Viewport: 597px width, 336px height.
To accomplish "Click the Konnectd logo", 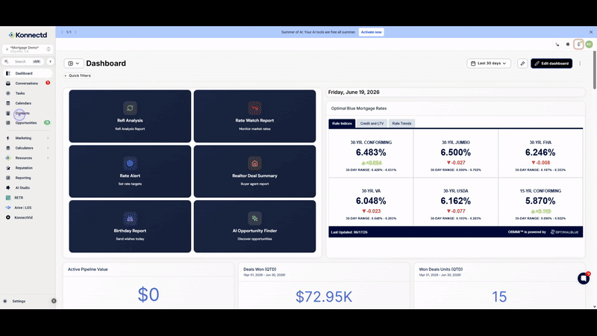I will pyautogui.click(x=28, y=35).
